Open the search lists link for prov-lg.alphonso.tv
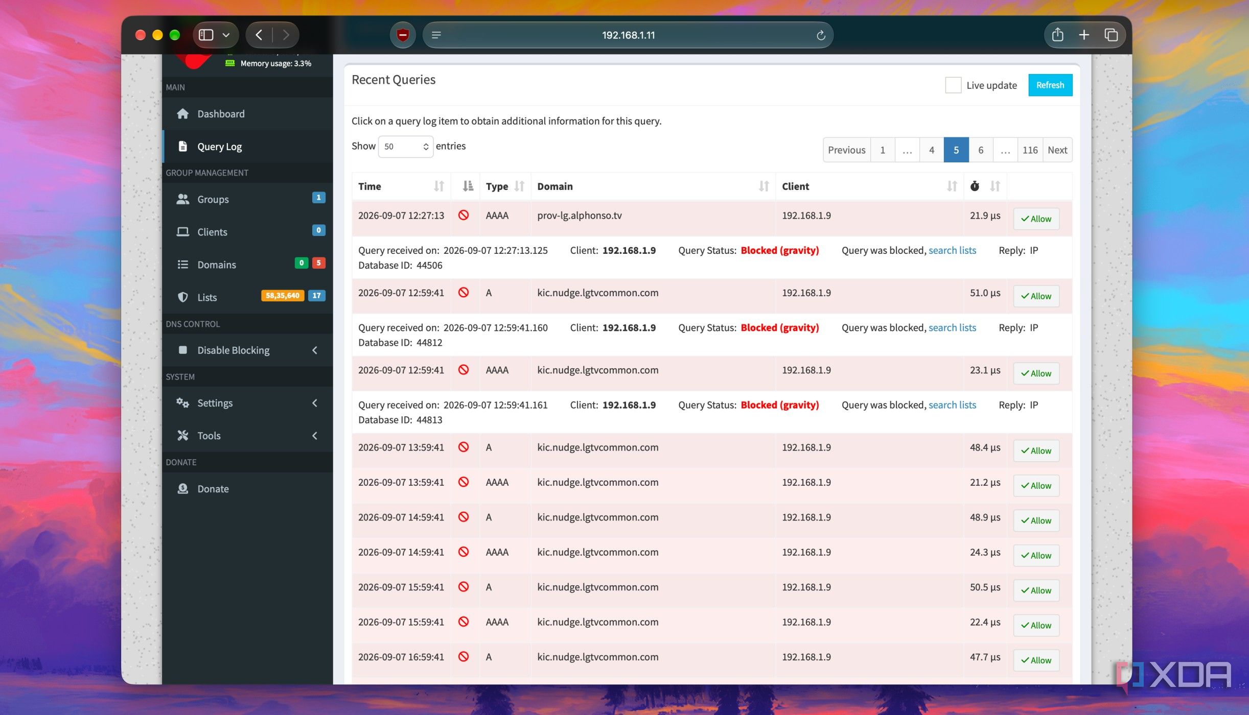Viewport: 1249px width, 715px height. coord(952,250)
